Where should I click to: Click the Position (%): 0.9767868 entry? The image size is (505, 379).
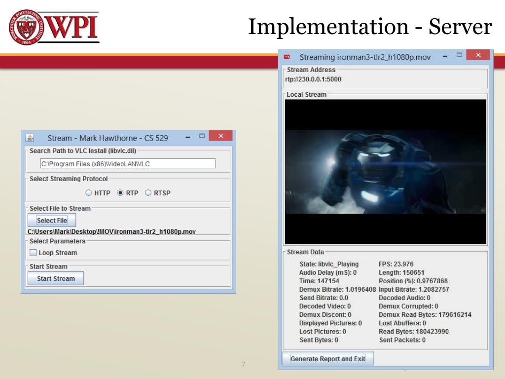[x=413, y=281]
